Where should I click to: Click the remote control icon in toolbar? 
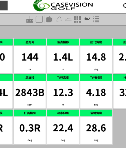tap(30, 19)
